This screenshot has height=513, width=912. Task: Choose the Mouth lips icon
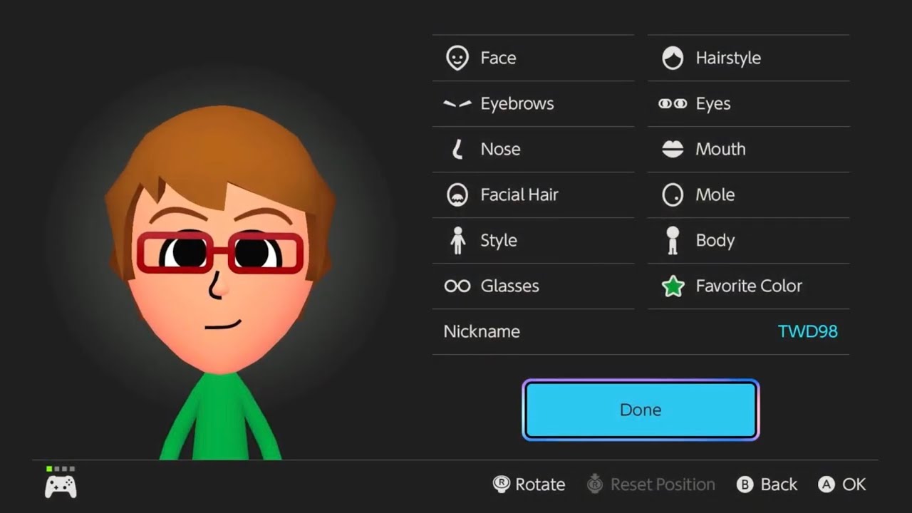tap(673, 149)
